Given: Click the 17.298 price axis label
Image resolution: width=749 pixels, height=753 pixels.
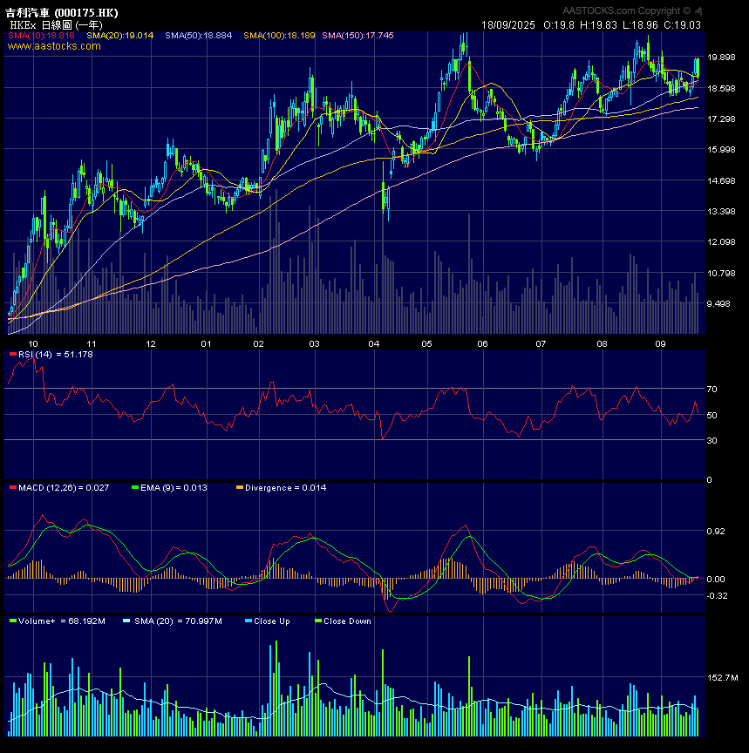Looking at the screenshot, I should click(x=721, y=119).
